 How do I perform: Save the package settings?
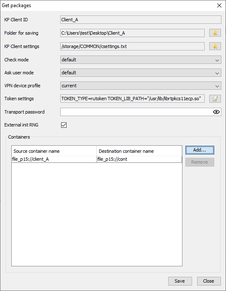(x=180, y=281)
